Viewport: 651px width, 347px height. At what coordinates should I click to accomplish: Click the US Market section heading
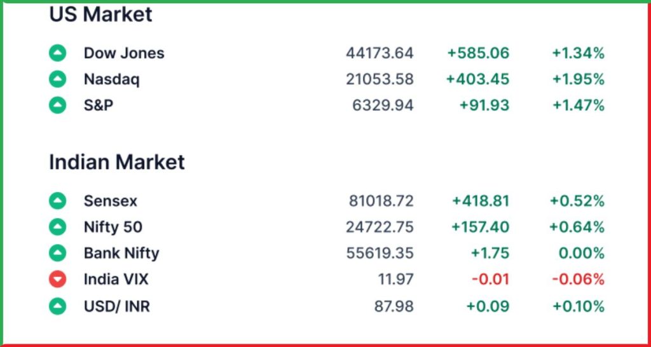point(101,15)
